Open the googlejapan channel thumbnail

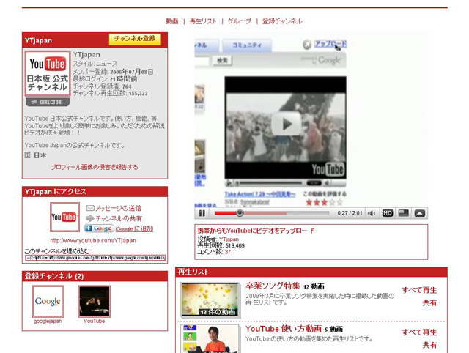tap(48, 301)
